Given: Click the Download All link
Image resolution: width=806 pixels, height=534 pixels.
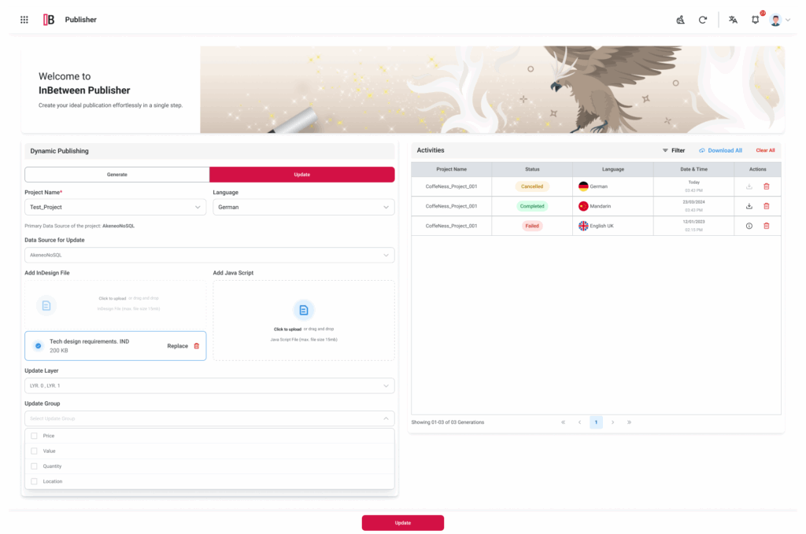Looking at the screenshot, I should click(722, 150).
